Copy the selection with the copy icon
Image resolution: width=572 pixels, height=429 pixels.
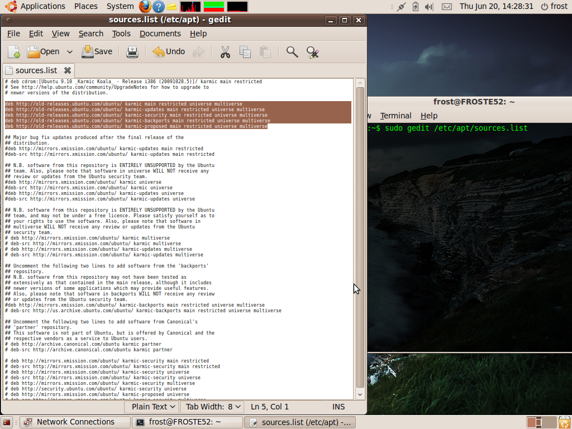245,52
